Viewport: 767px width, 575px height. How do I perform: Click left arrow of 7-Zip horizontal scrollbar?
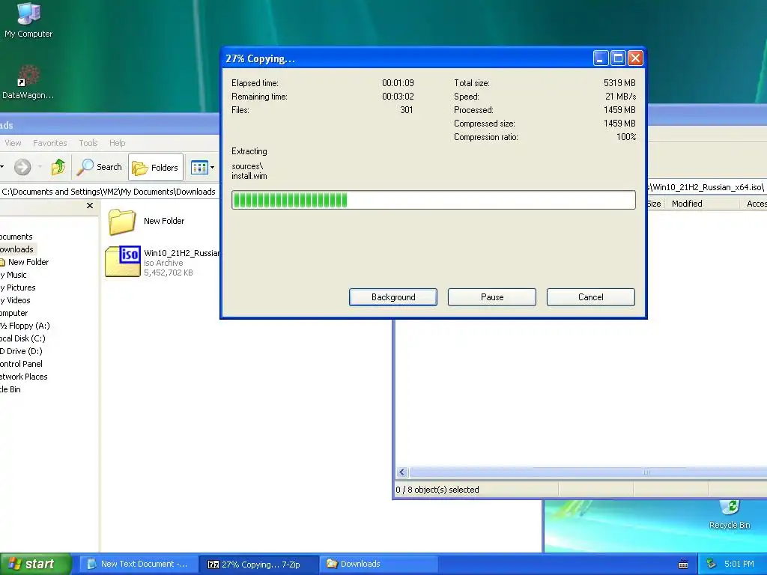pos(402,472)
